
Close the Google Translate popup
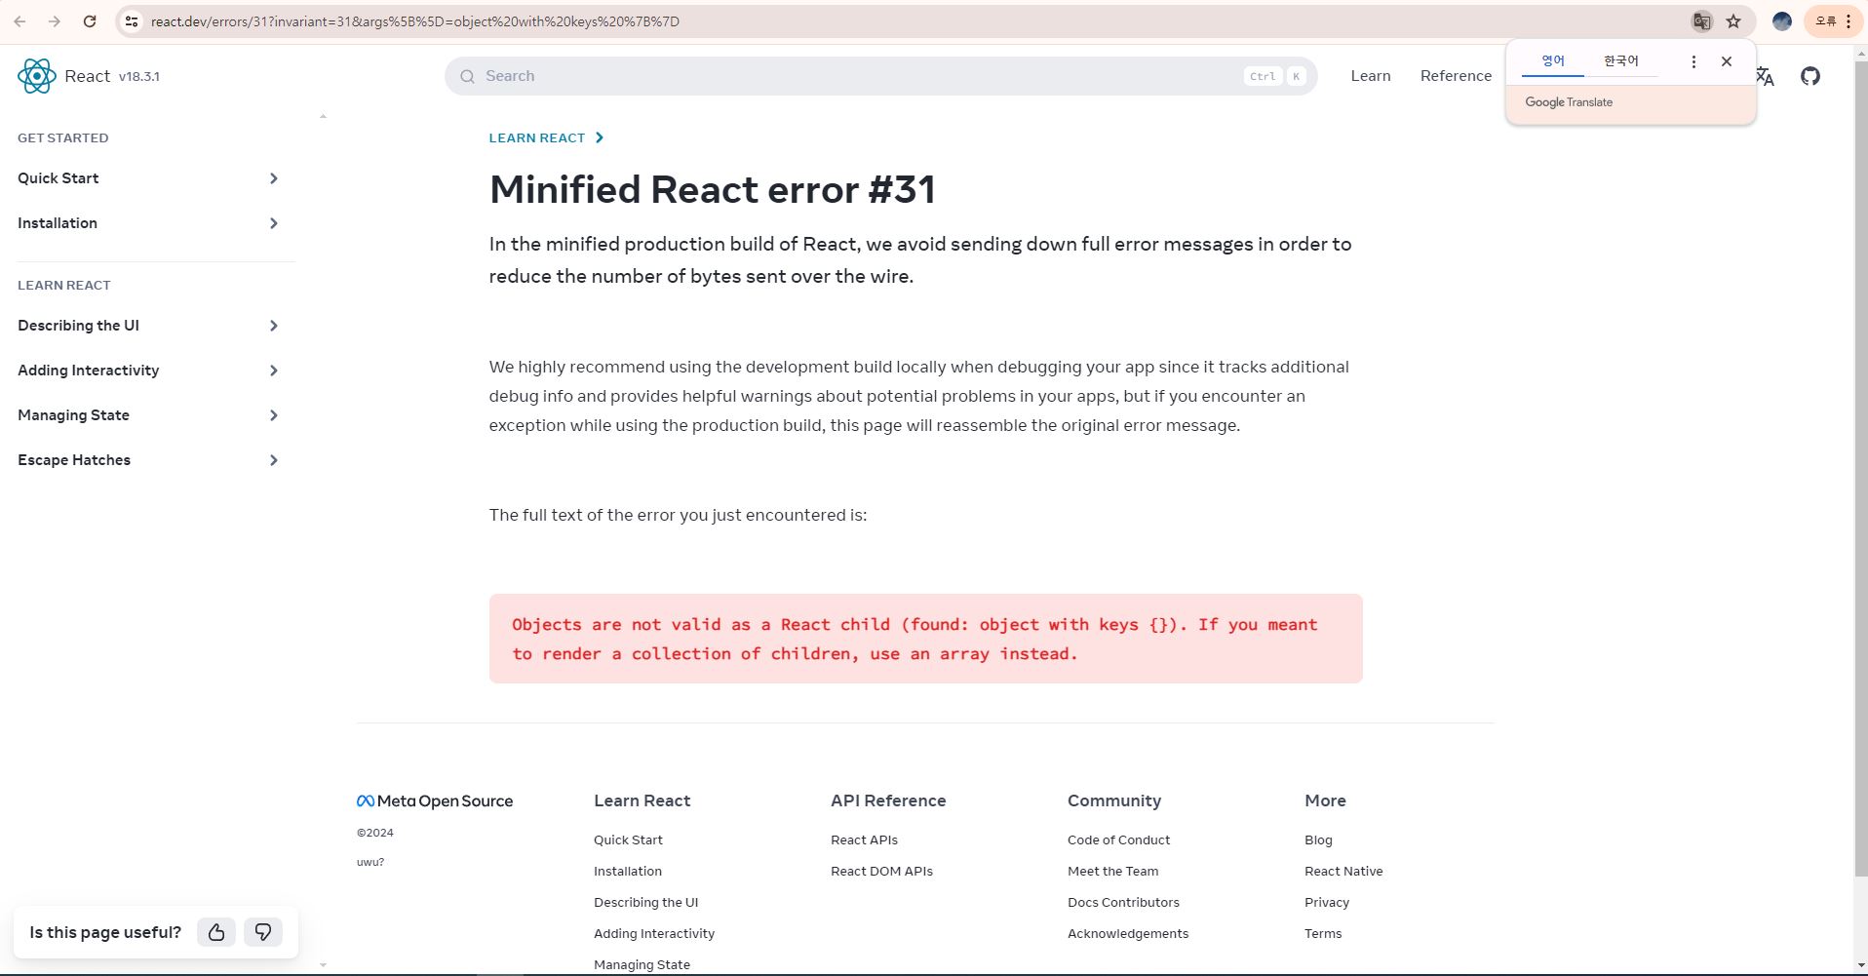1727,61
